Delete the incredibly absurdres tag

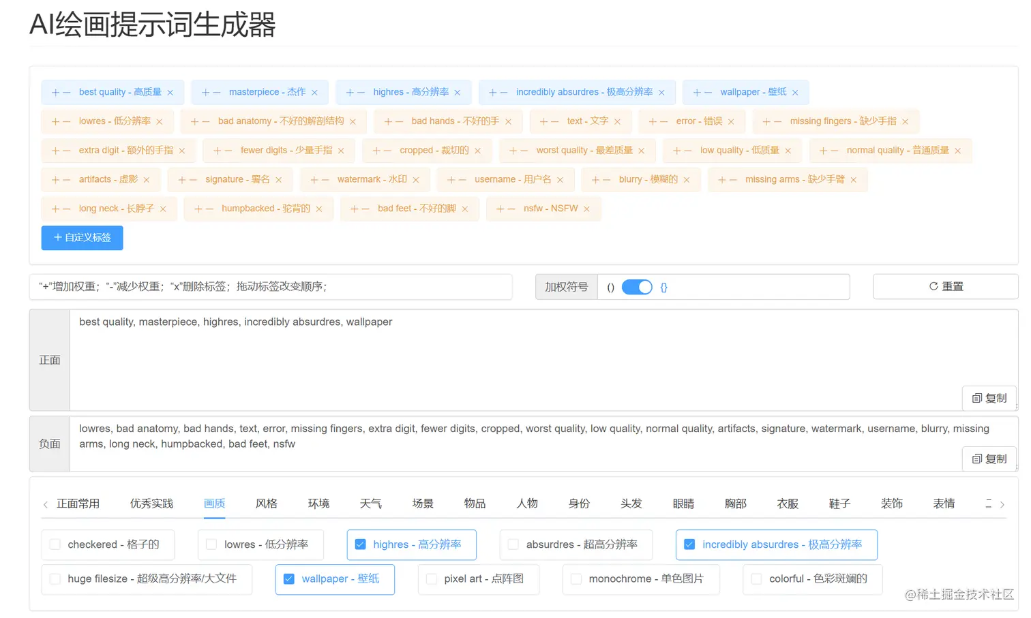click(x=661, y=93)
